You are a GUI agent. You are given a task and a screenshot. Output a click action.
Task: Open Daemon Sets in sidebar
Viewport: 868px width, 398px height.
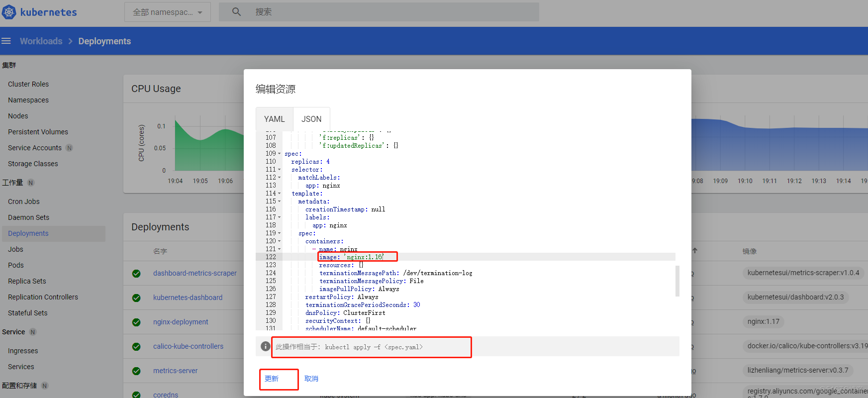28,217
